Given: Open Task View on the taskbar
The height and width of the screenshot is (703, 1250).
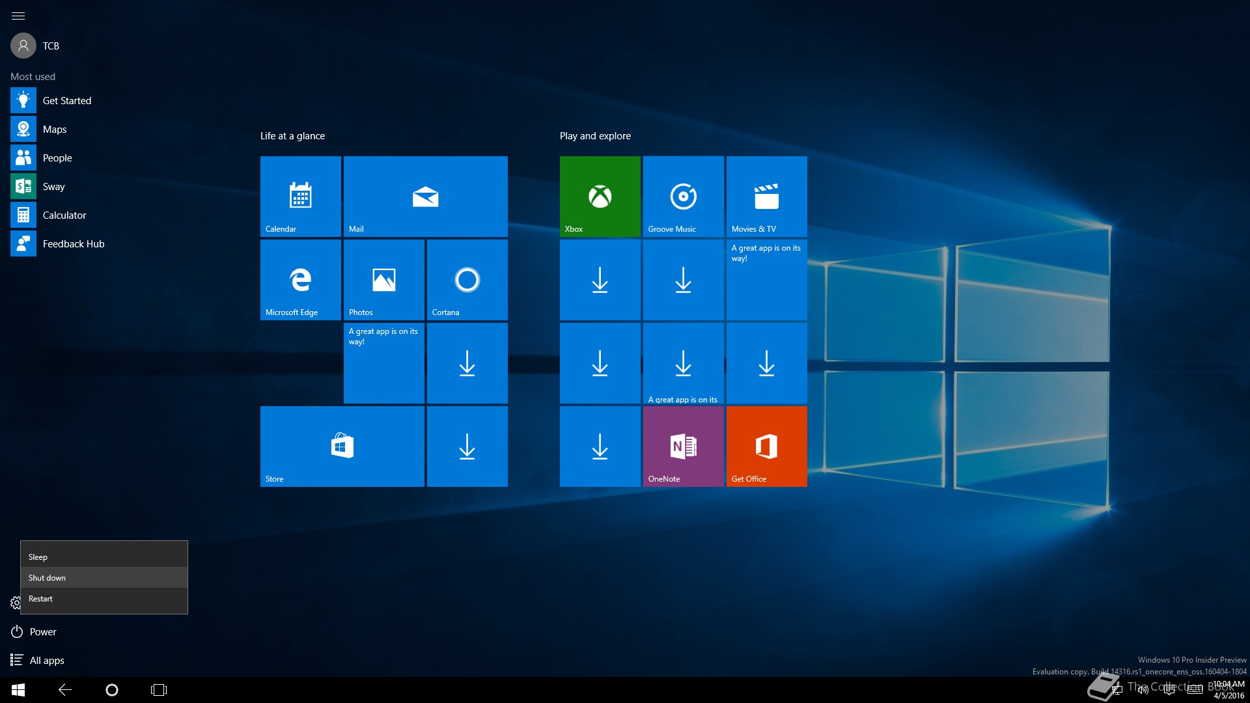Looking at the screenshot, I should point(159,690).
